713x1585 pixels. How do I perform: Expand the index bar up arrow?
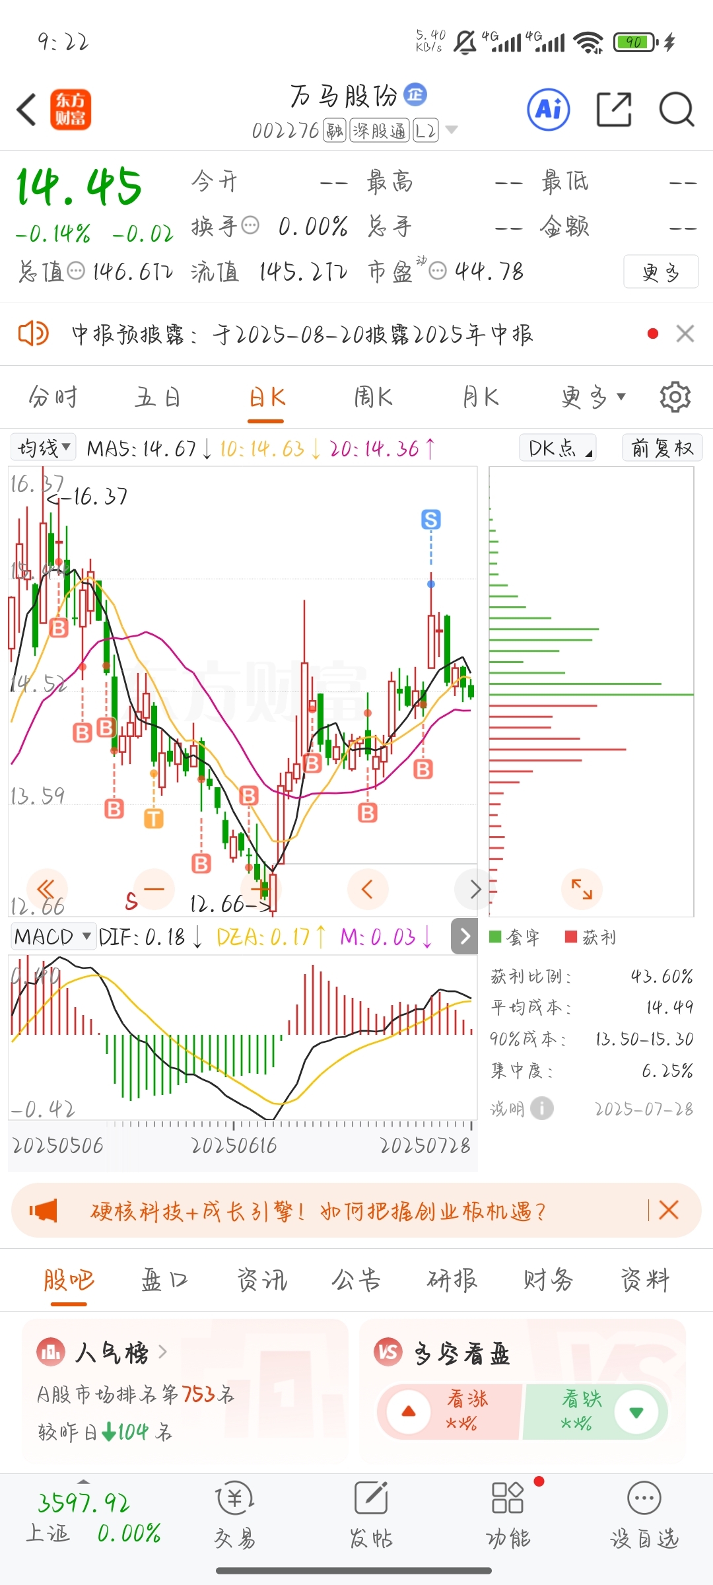[x=84, y=1481]
